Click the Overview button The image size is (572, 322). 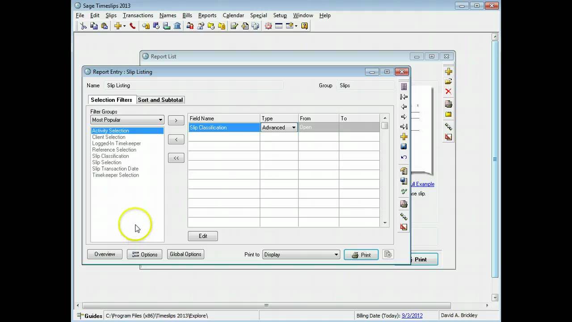coord(105,254)
